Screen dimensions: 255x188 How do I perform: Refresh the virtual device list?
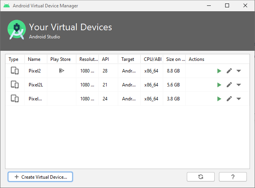click(201, 177)
